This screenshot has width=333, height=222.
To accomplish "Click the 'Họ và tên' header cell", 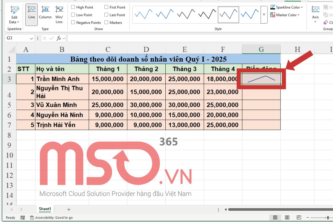I will (x=62, y=69).
